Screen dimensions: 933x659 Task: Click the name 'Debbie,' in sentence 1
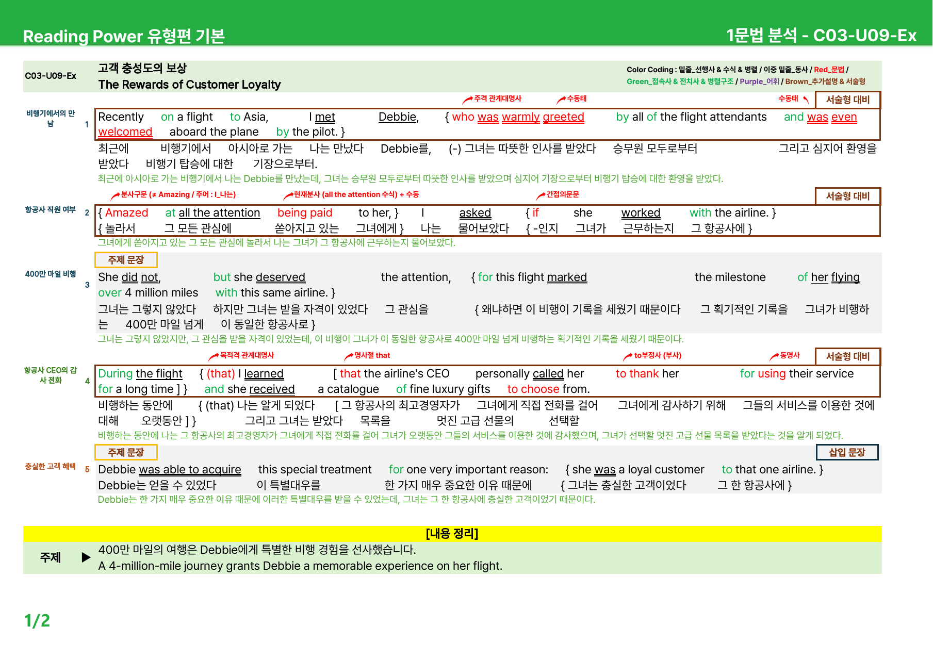point(399,117)
